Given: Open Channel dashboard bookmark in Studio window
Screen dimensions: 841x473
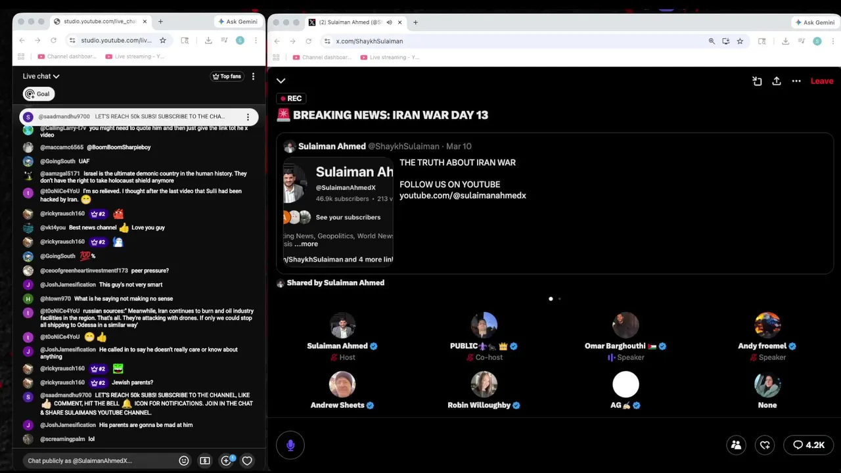Looking at the screenshot, I should (x=67, y=56).
